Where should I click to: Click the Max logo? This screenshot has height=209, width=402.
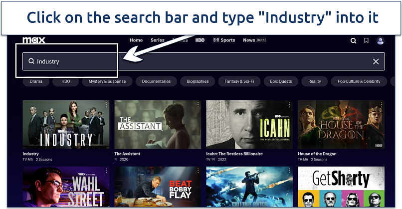click(x=34, y=40)
